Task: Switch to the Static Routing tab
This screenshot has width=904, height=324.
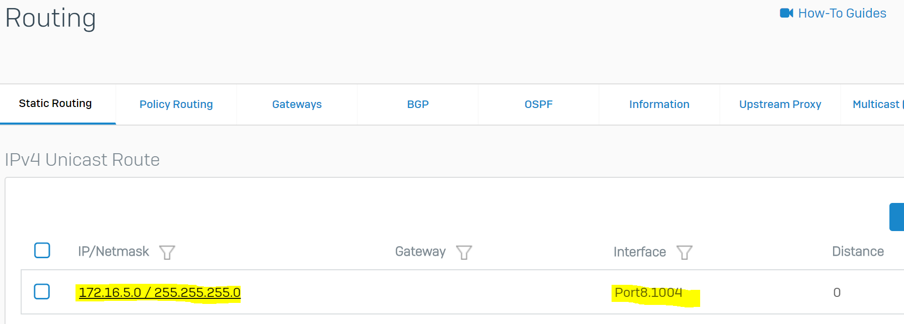Action: (x=55, y=103)
